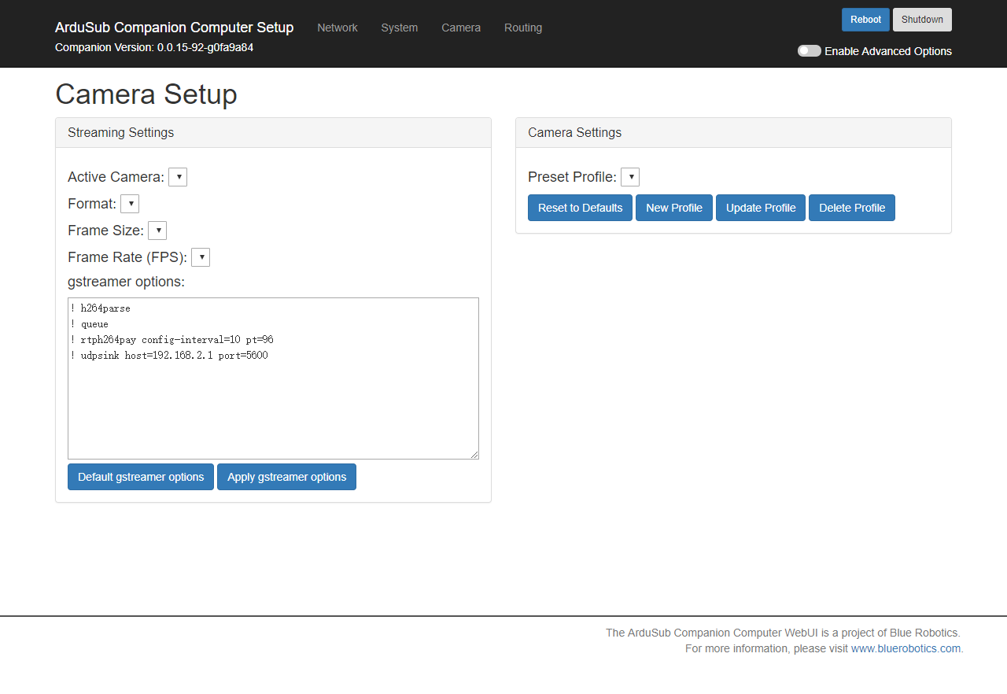Image resolution: width=1007 pixels, height=694 pixels.
Task: Click inside the gstreamer options text area
Action: [x=273, y=401]
